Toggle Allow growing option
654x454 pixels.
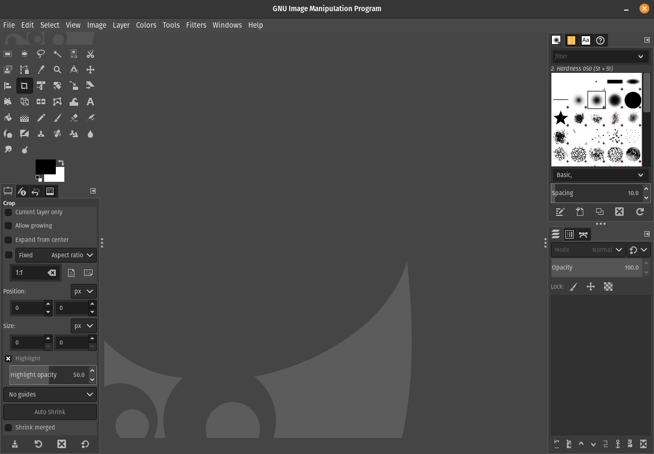8,226
